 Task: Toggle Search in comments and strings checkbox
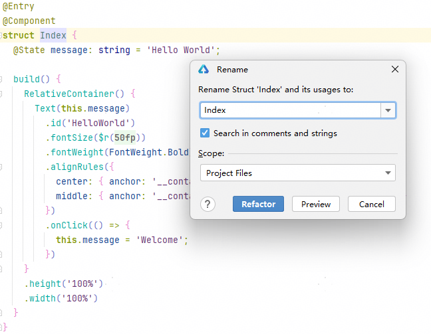[x=205, y=133]
